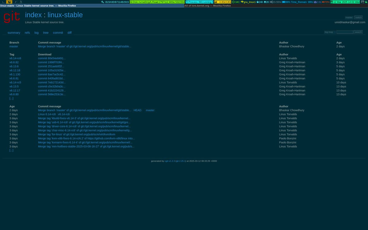Open the log tab
368x230 pixels.
36,33
